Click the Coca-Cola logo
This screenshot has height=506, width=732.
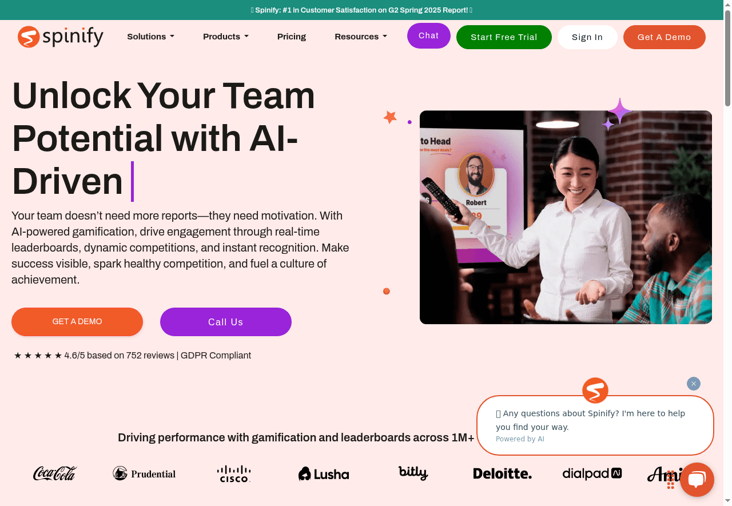pyautogui.click(x=55, y=473)
